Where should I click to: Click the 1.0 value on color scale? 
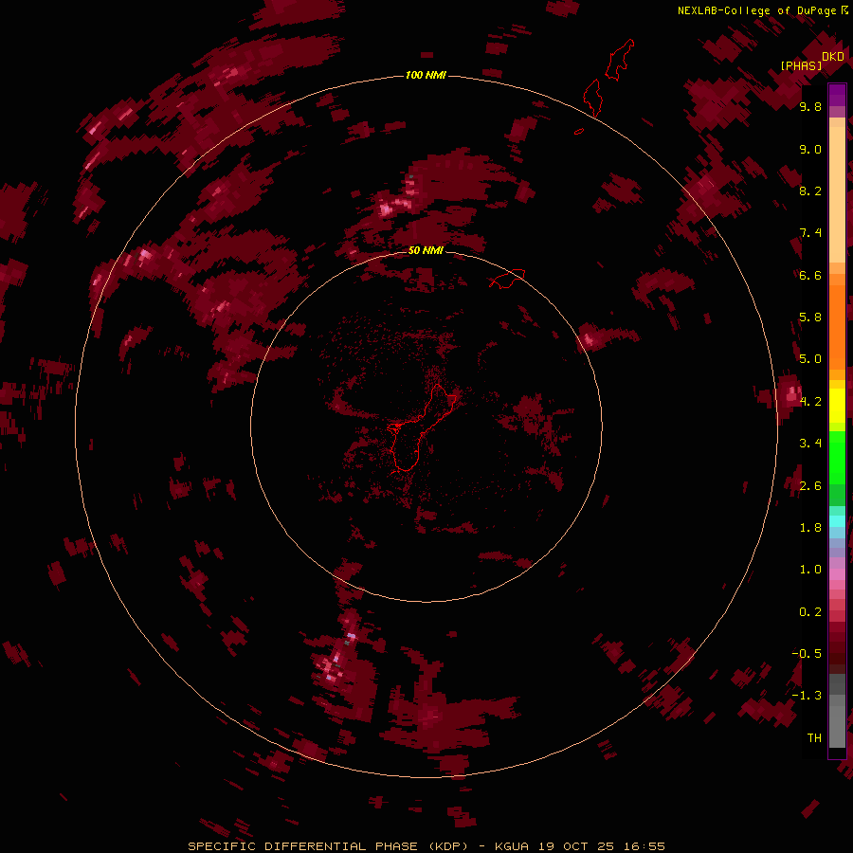coord(810,570)
